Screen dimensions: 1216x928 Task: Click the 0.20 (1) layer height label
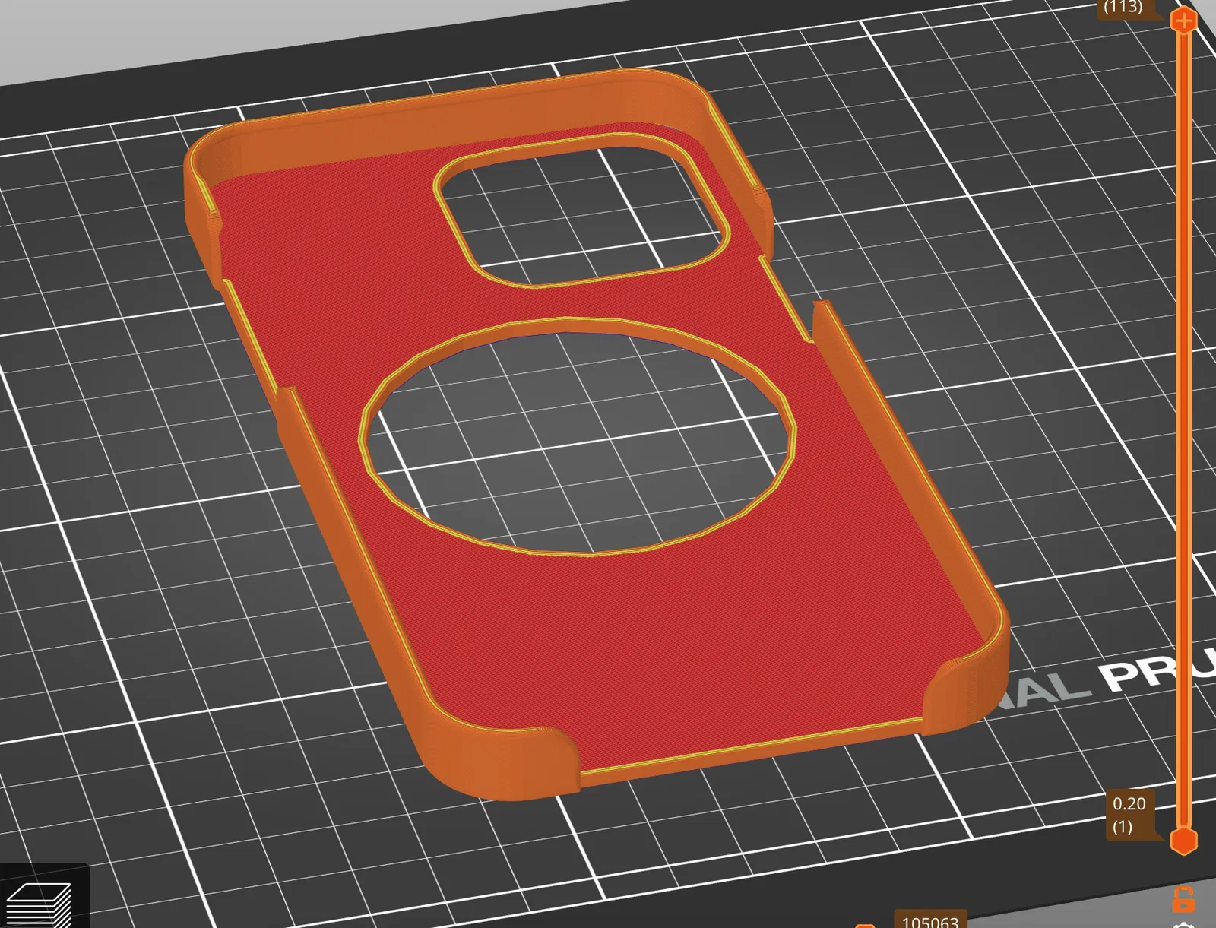coord(1129,814)
